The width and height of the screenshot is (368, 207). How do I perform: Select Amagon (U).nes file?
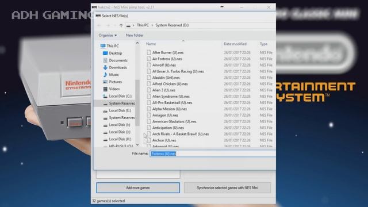click(165, 115)
